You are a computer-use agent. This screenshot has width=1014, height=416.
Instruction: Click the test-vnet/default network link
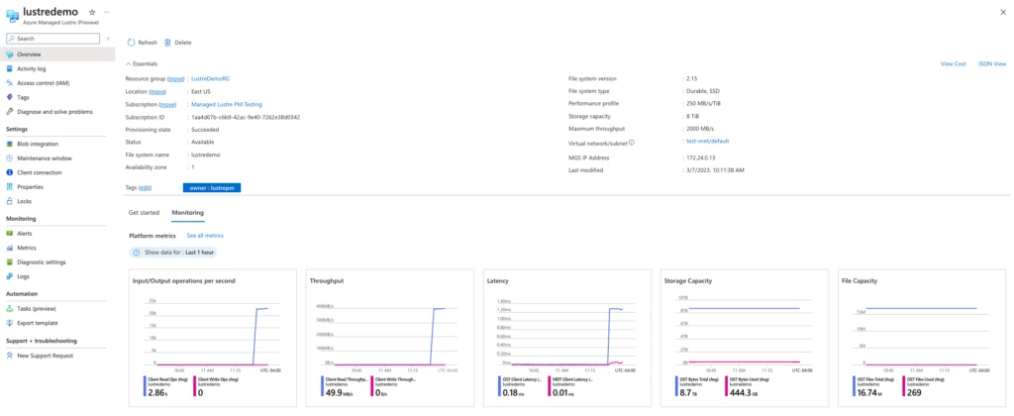pos(707,141)
